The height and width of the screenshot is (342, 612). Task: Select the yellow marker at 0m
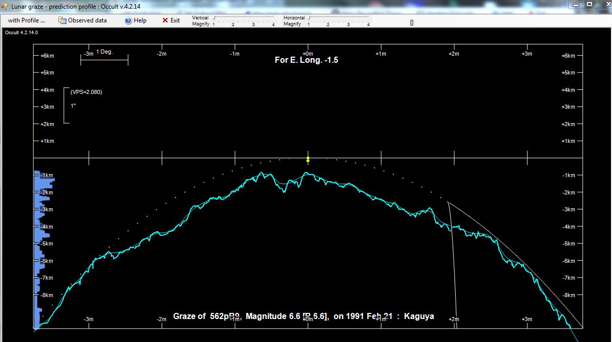click(308, 159)
